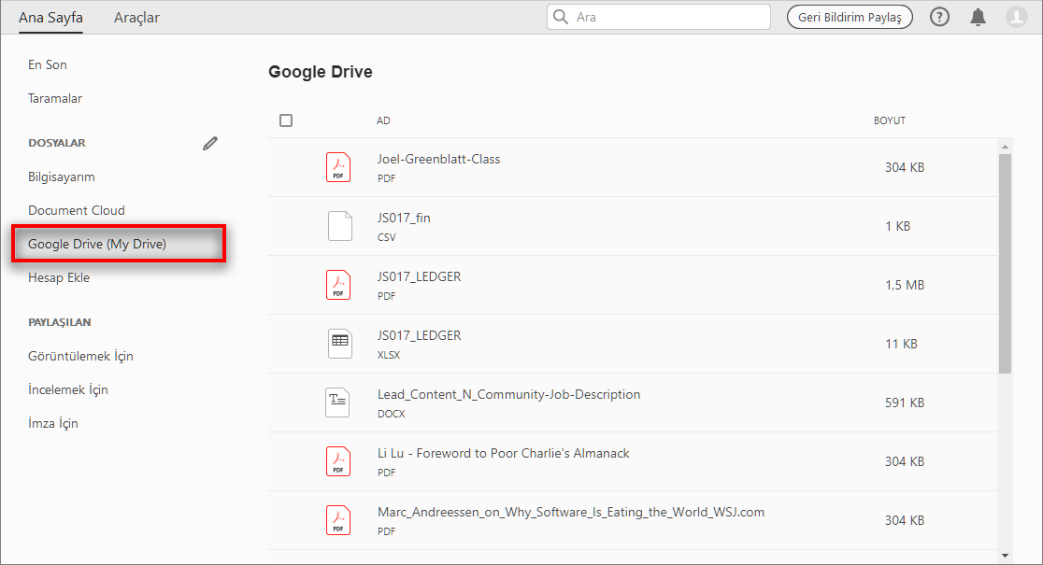The height and width of the screenshot is (565, 1043).
Task: Select Document Cloud in the sidebar
Action: pos(77,210)
